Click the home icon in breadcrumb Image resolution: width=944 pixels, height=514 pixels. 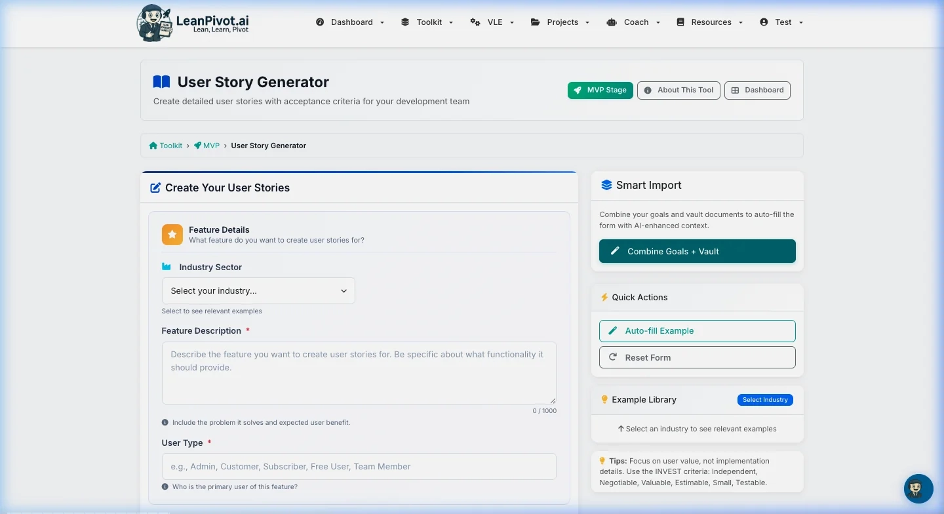[x=153, y=146]
